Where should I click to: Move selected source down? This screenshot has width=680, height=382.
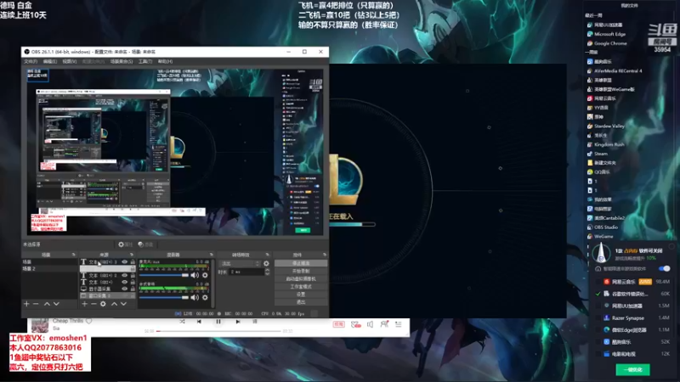coord(123,304)
